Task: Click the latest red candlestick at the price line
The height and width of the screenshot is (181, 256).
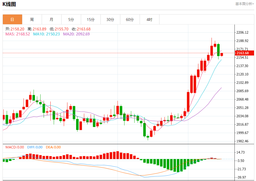Action: (222, 55)
